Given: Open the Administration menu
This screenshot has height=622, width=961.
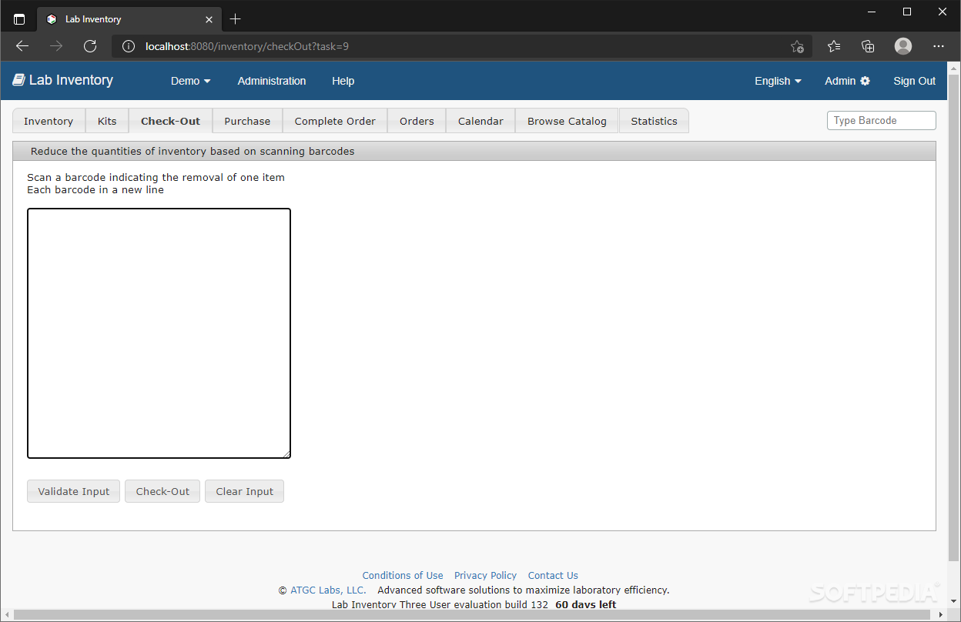Looking at the screenshot, I should tap(272, 81).
